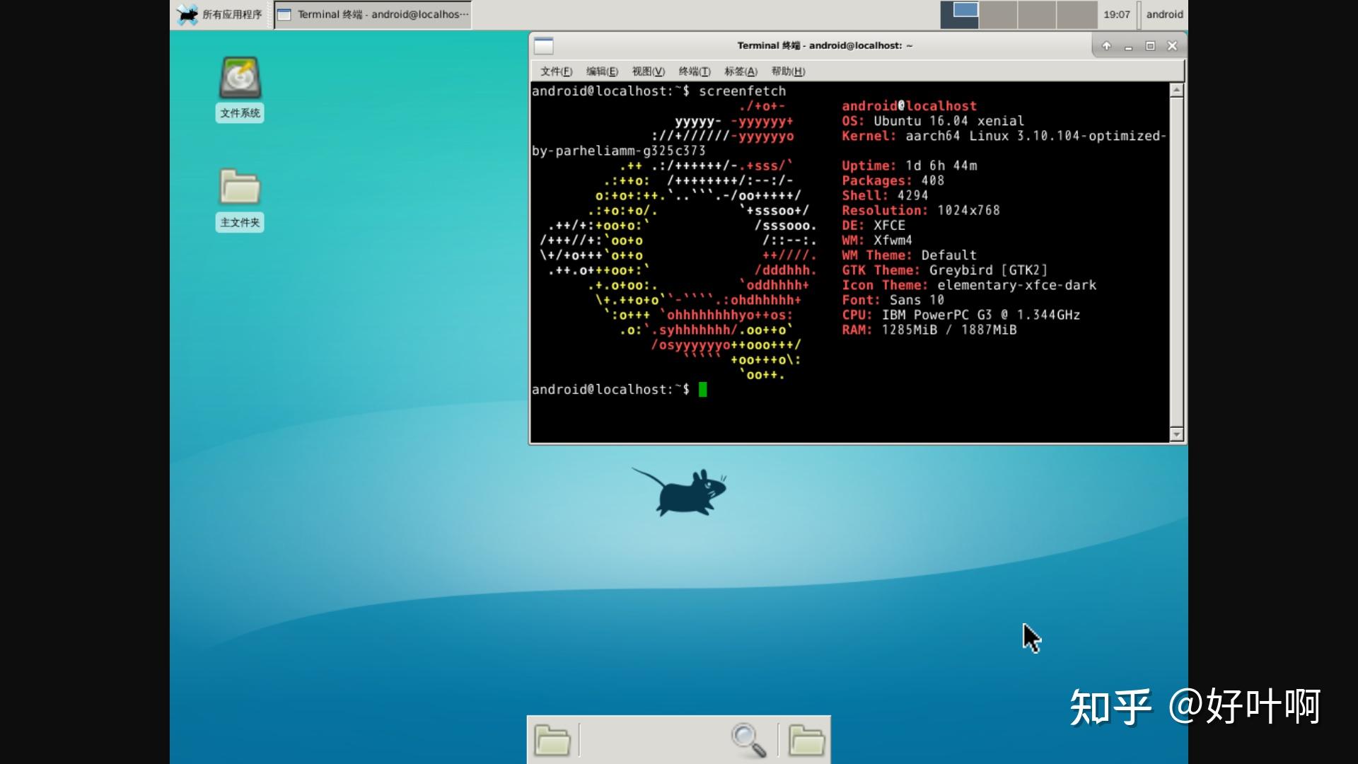Click the XFCE mouse logo in top panel
Image resolution: width=1358 pixels, height=764 pixels.
(x=187, y=13)
